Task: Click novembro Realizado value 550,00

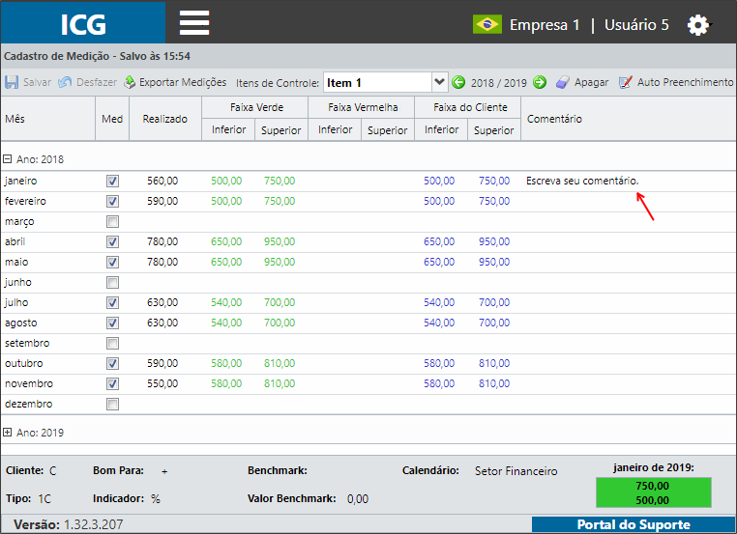Action: (162, 383)
